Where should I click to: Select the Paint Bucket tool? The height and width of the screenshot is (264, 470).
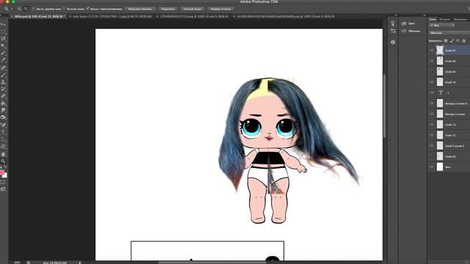pos(3,103)
